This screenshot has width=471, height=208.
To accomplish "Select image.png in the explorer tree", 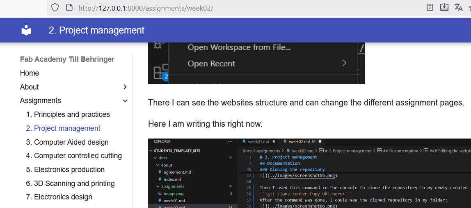I will (173, 194).
